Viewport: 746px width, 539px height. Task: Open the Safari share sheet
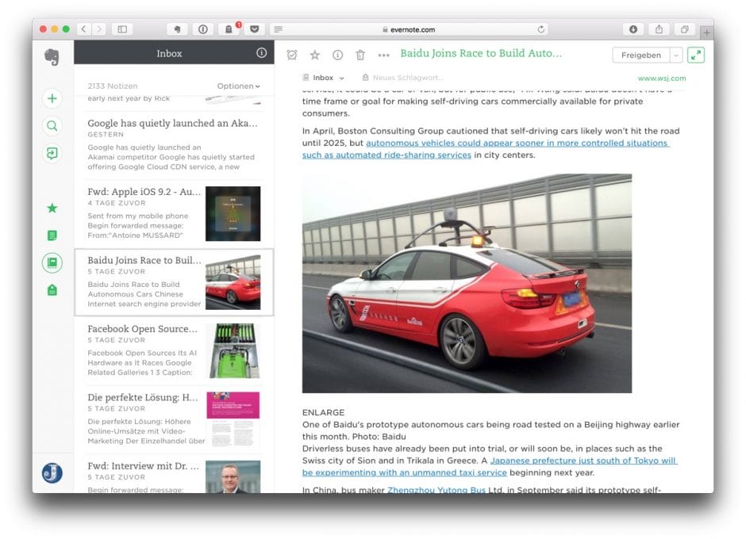(x=659, y=29)
